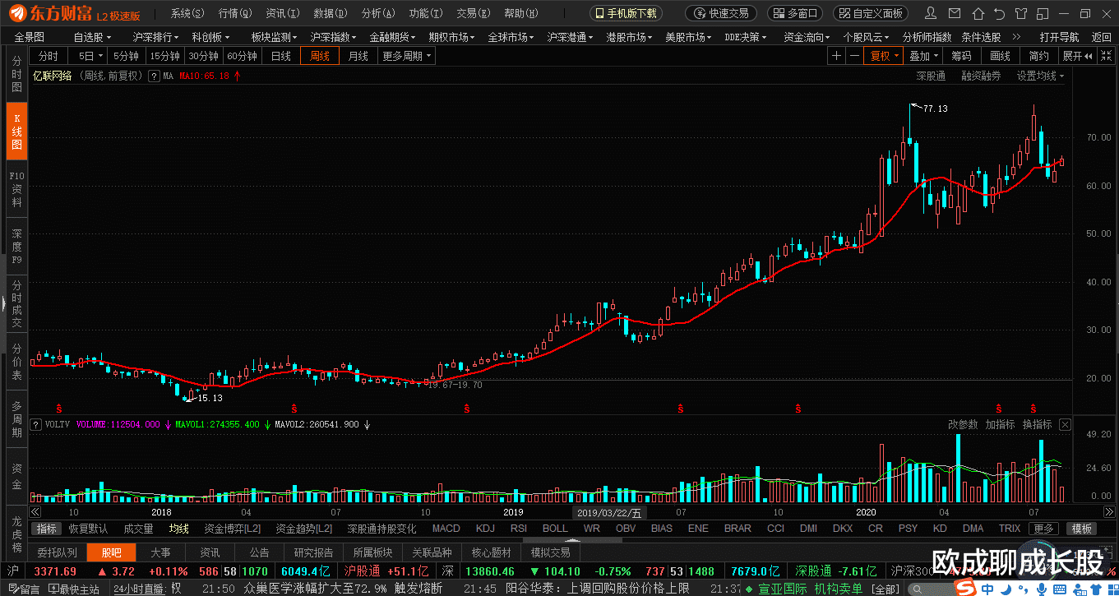Click the 77.13 high price label

(x=935, y=109)
